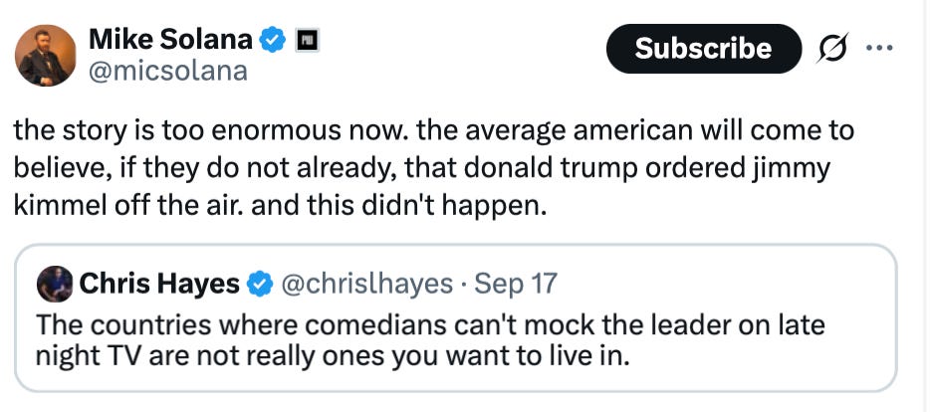Open Mike Solana's profile via display name
930x412 pixels.
tap(170, 40)
